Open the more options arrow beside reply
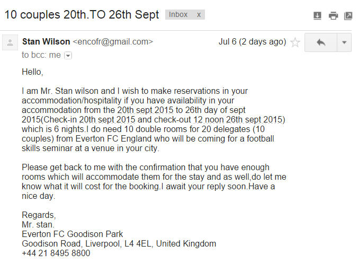 [x=344, y=42]
